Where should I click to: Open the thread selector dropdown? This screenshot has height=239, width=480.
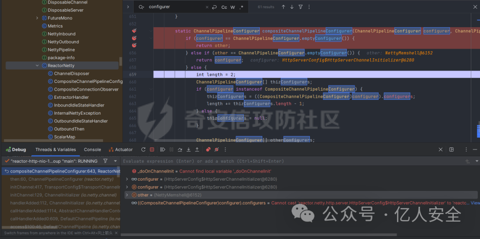click(x=115, y=161)
